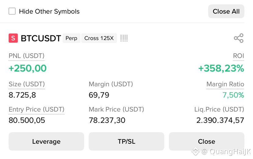Open the BTCUSDT symbol name
The image size is (253, 159).
[41, 38]
